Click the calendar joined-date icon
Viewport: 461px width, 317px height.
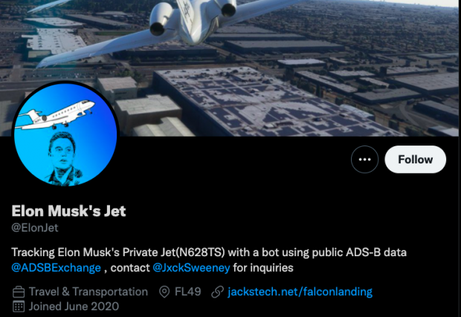19,307
